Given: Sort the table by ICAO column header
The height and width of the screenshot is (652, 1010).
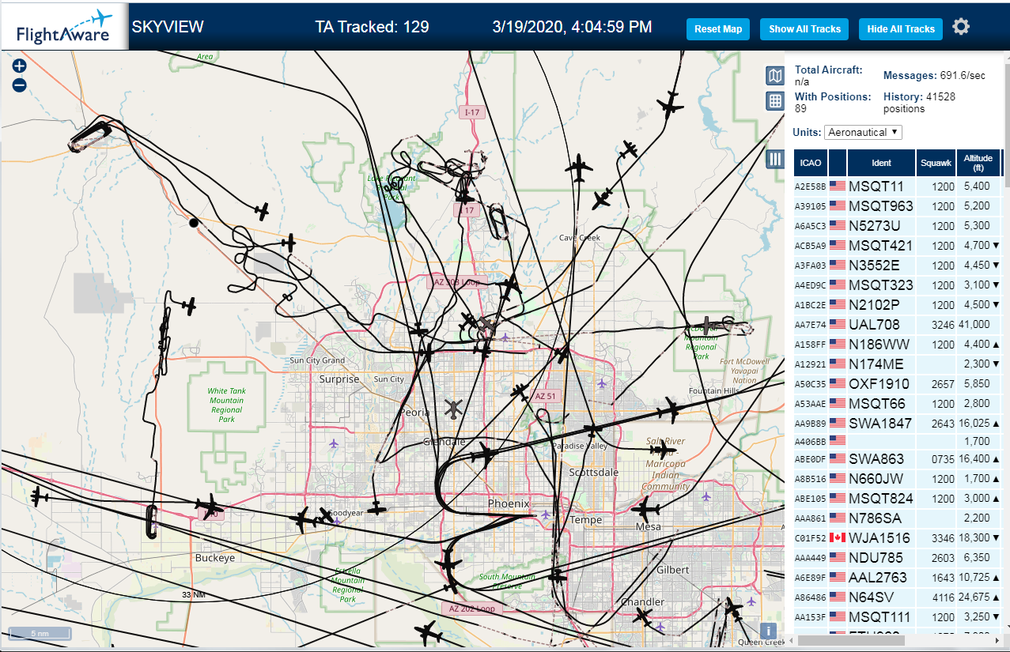Looking at the screenshot, I should [x=811, y=163].
